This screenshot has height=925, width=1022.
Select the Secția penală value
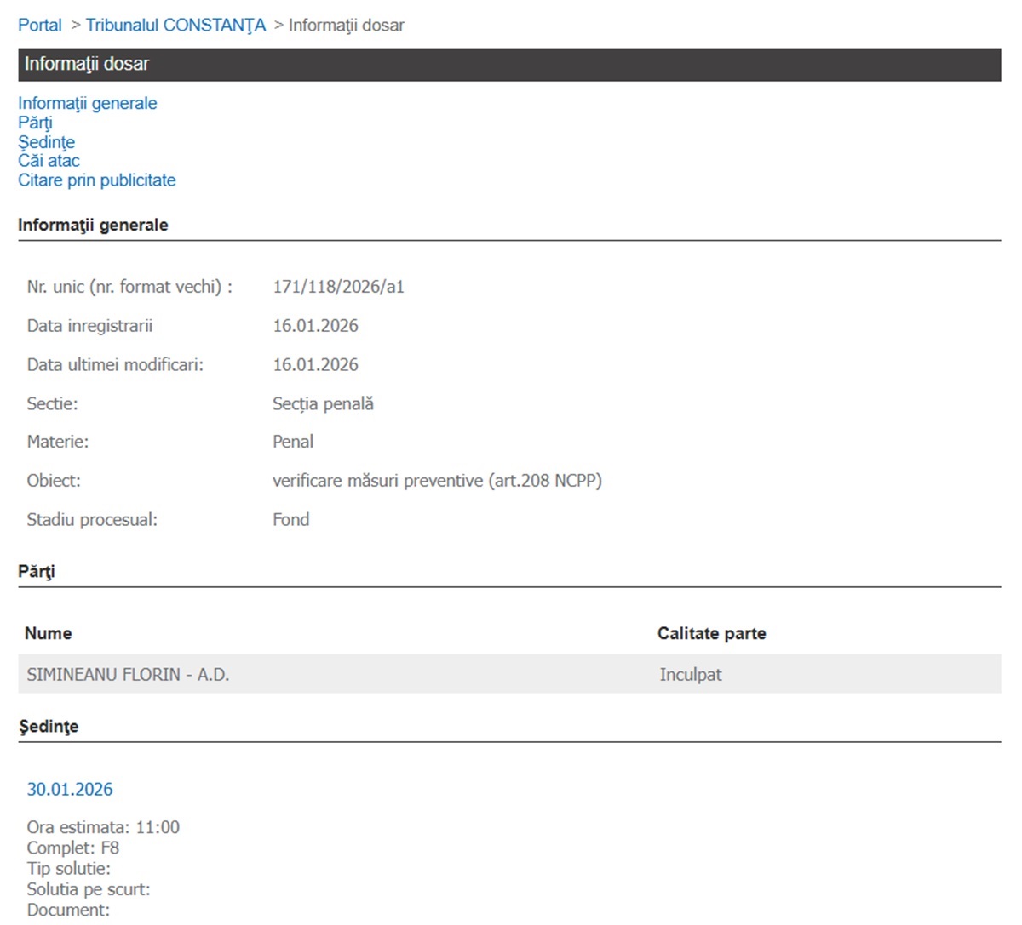pyautogui.click(x=323, y=404)
